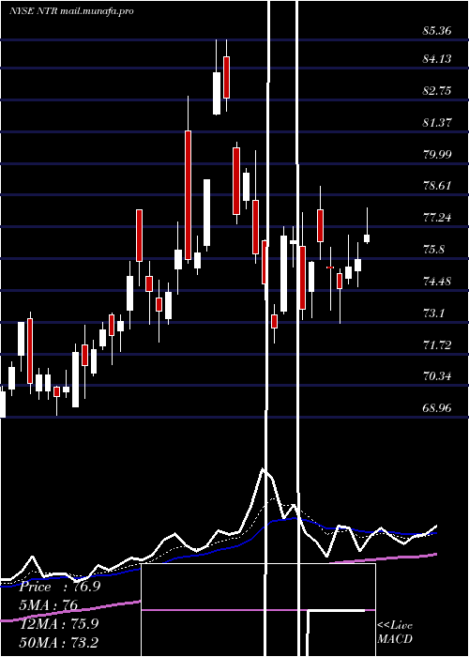Select the 68.96 price axis label
Screen dimensions: 469x657
point(437,407)
